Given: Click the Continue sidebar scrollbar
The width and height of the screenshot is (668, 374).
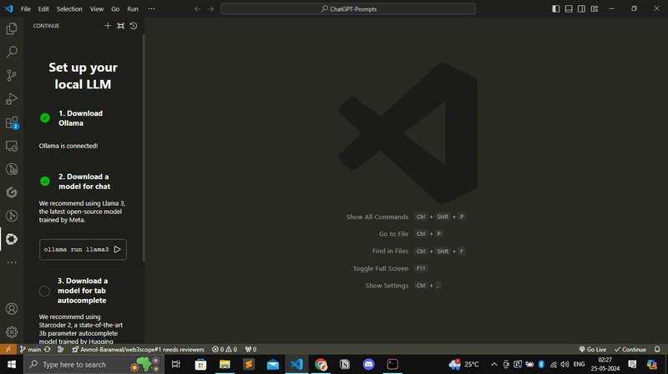Looking at the screenshot, I should point(144,148).
